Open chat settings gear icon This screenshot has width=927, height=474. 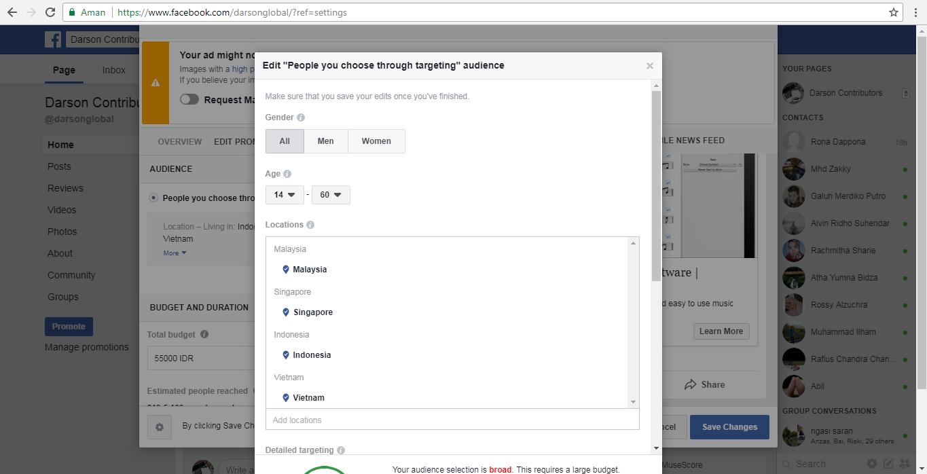(x=872, y=464)
